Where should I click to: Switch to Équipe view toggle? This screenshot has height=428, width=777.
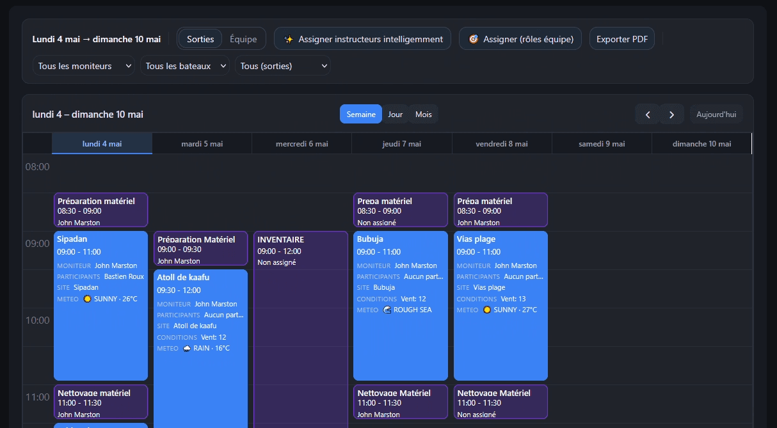click(x=243, y=39)
